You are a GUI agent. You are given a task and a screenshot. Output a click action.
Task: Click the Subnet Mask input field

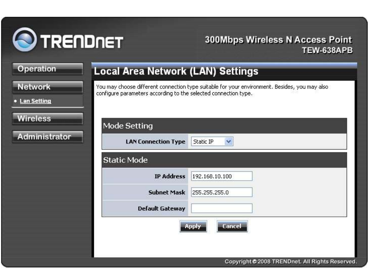[222, 192]
